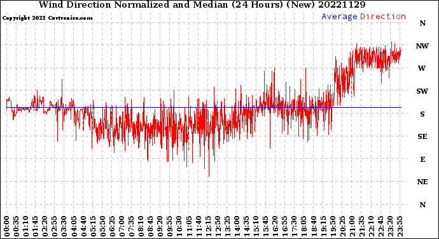Viewport: 439px width, 239px height.
Task: Click the 00:35 time label
Action: (x=17, y=226)
